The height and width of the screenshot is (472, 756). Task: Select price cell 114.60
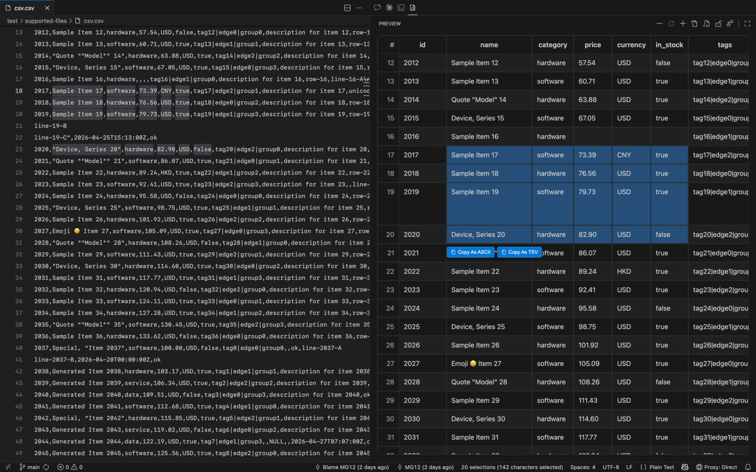click(593, 419)
